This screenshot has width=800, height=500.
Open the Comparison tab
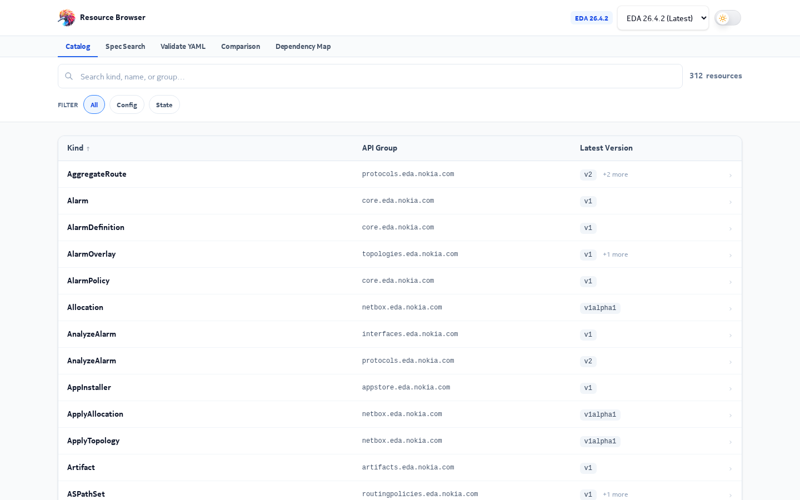[x=241, y=47]
